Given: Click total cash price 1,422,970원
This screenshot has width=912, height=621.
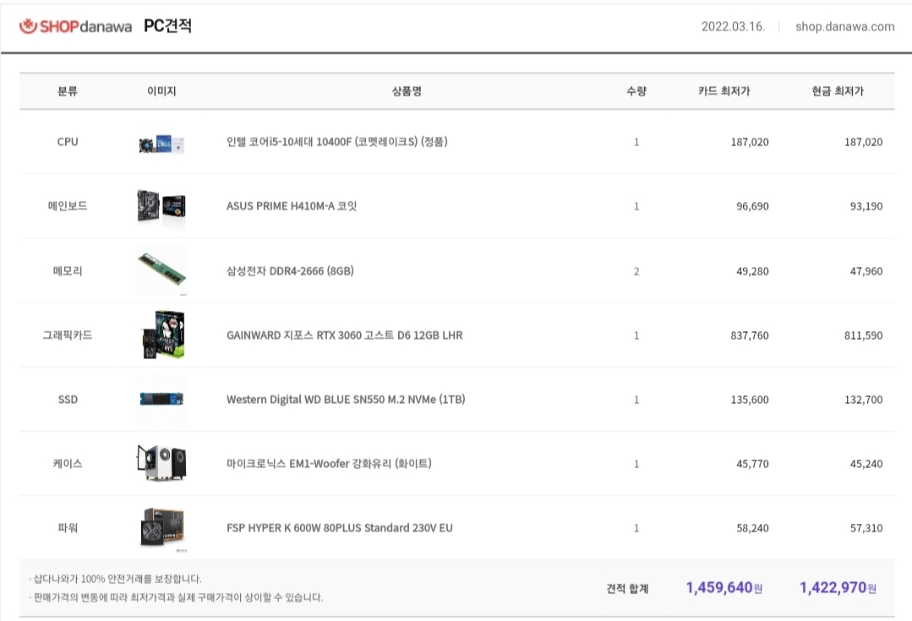Looking at the screenshot, I should pos(838,588).
